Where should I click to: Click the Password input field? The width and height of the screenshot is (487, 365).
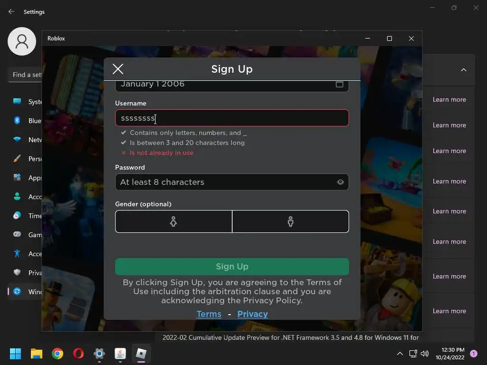[x=232, y=182]
